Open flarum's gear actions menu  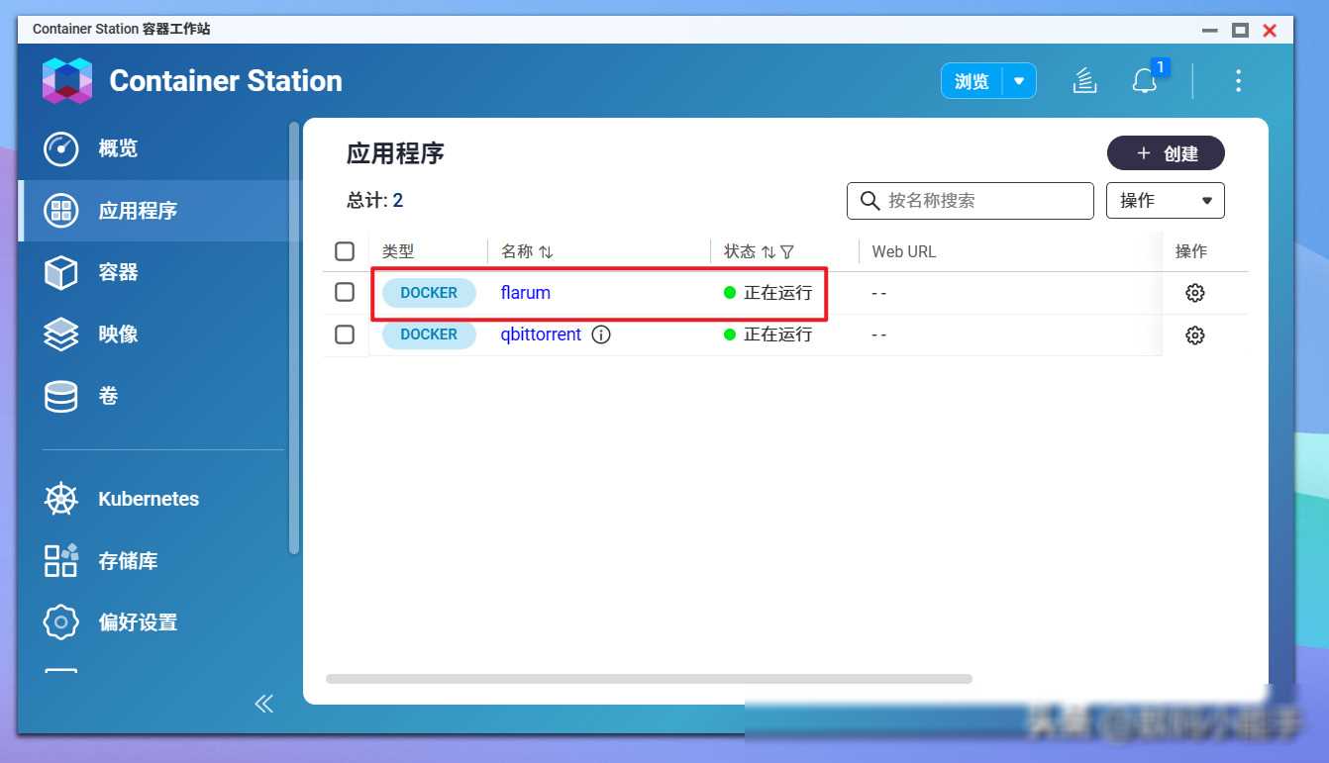(x=1195, y=293)
